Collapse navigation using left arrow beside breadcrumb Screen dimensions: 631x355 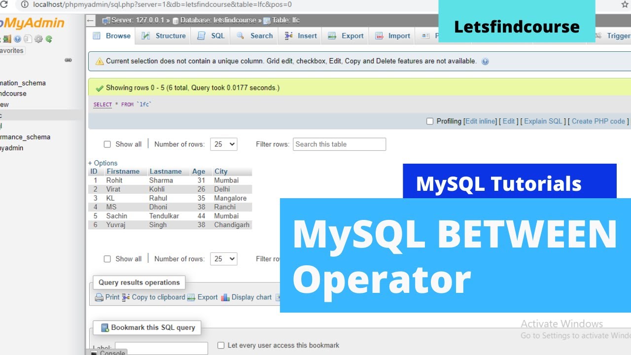coord(90,20)
